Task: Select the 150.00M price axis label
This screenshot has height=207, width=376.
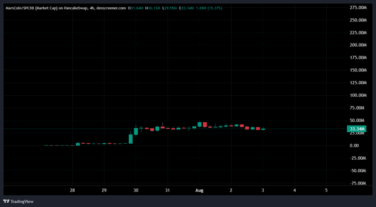Action: click(358, 70)
